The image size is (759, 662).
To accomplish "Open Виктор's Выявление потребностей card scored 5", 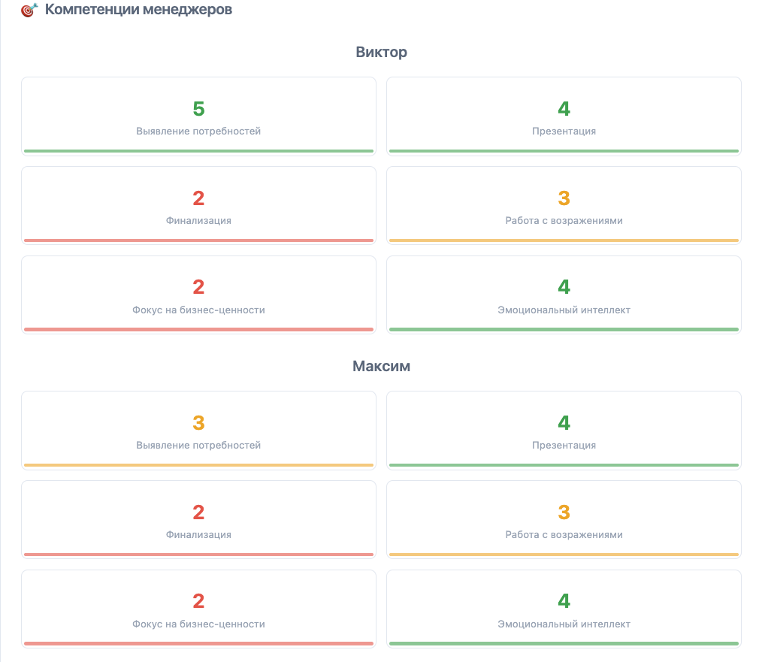I will pos(198,116).
